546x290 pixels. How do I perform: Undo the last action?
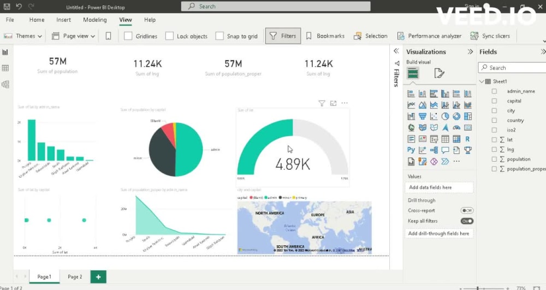pos(19,7)
